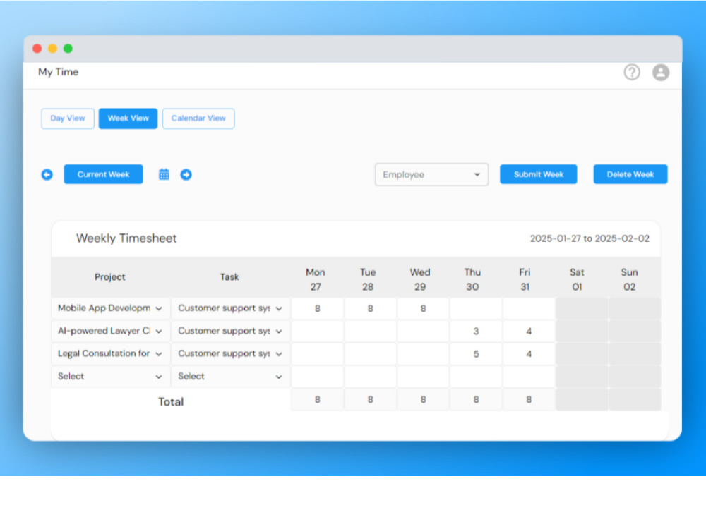Go to previous week with left arrow
Image resolution: width=706 pixels, height=529 pixels.
pyautogui.click(x=47, y=174)
